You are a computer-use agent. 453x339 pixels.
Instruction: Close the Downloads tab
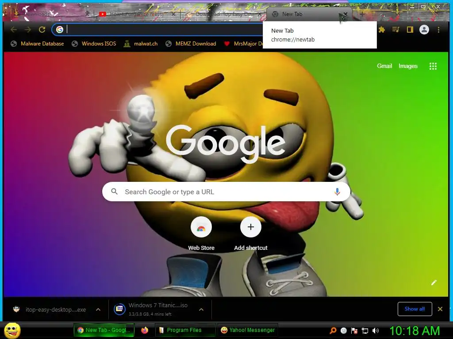pyautogui.click(x=87, y=14)
